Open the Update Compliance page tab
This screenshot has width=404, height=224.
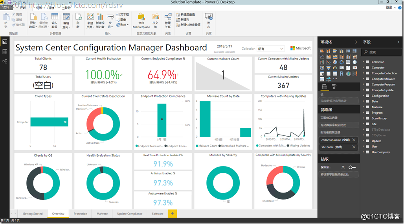(130, 214)
